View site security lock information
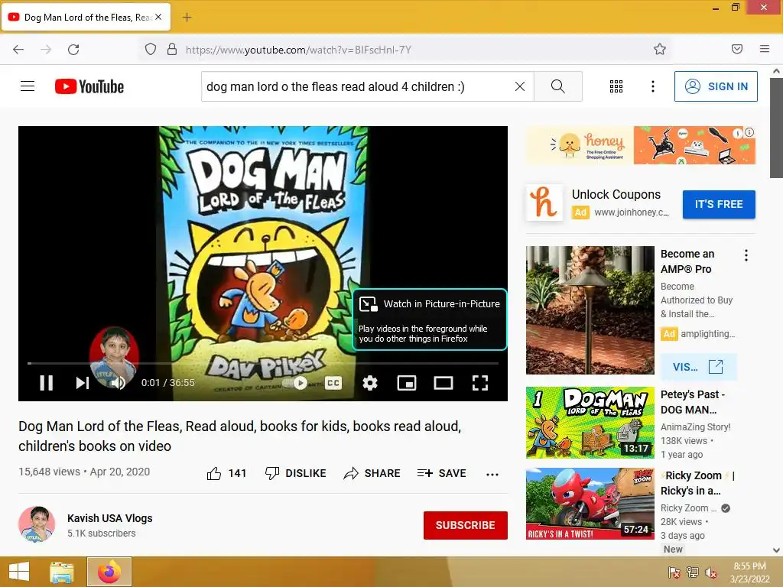Image resolution: width=783 pixels, height=587 pixels. 172,50
